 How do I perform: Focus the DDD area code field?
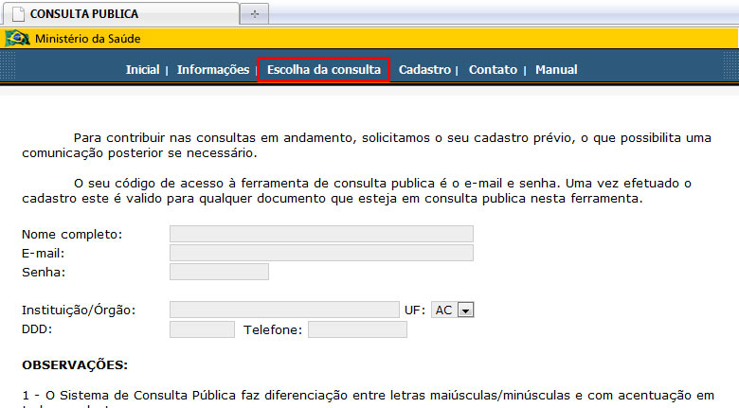202,329
